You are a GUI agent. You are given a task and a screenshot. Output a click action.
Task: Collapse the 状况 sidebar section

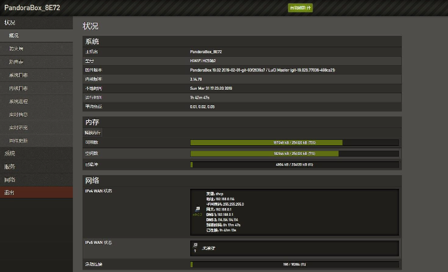tap(10, 23)
